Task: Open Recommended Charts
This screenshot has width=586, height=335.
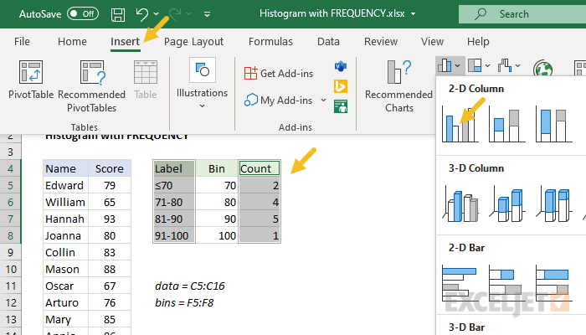Action: coord(398,86)
